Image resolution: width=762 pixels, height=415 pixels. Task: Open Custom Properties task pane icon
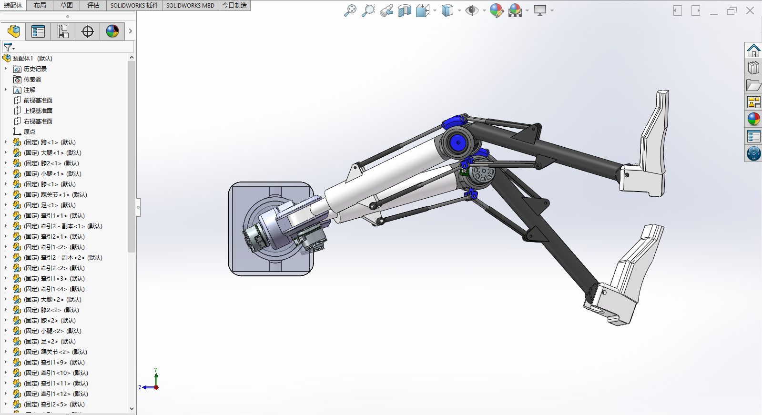pyautogui.click(x=753, y=136)
